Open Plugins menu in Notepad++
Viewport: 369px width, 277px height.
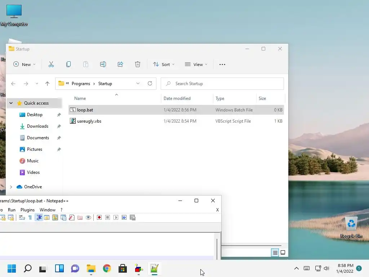(x=27, y=210)
